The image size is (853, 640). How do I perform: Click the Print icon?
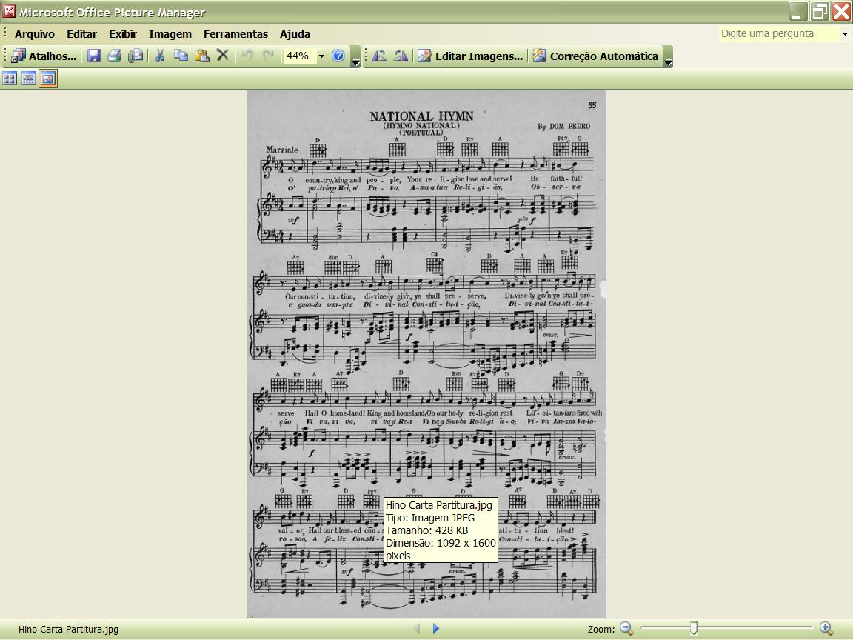tap(114, 56)
